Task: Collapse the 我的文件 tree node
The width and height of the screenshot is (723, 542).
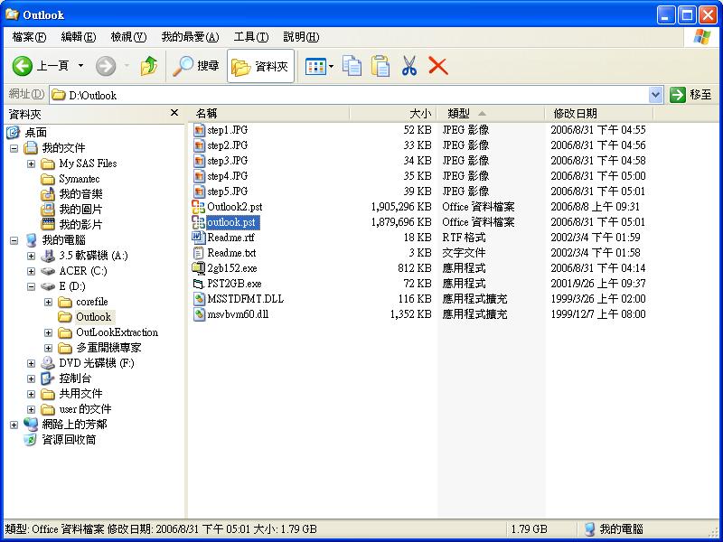Action: pyautogui.click(x=14, y=148)
